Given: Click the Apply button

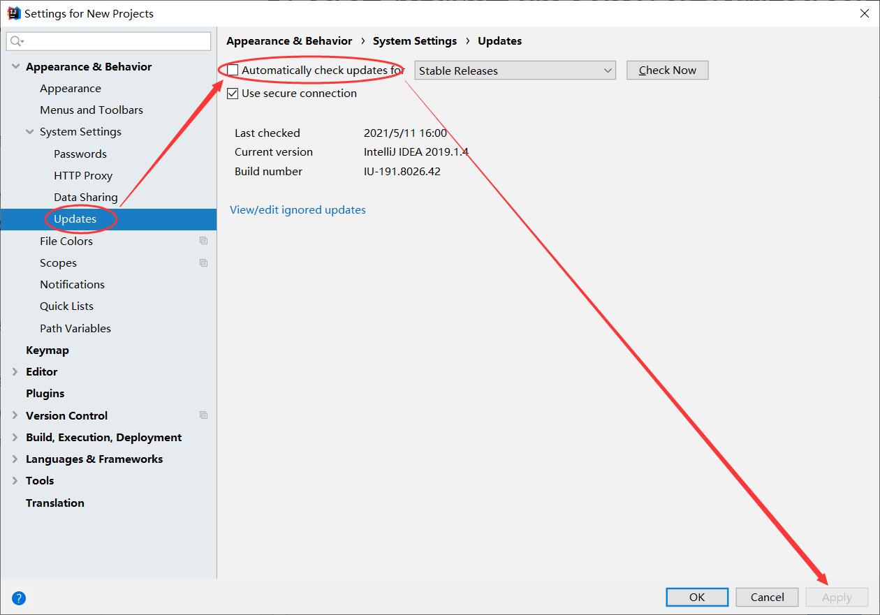Looking at the screenshot, I should [x=837, y=598].
